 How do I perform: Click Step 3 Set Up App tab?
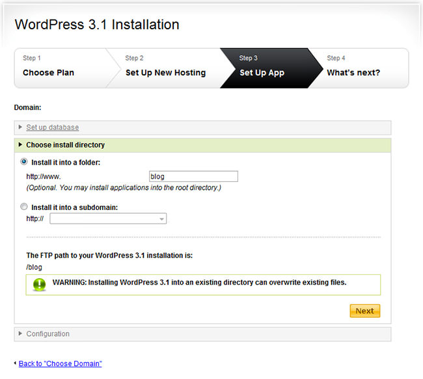pyautogui.click(x=270, y=68)
